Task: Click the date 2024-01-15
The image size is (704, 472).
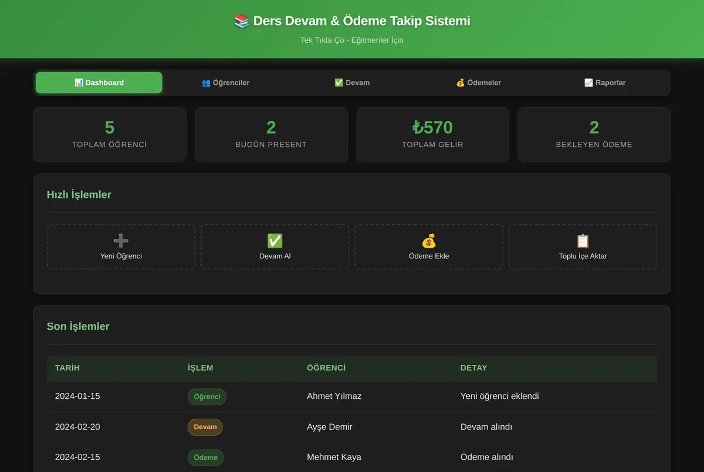Action: tap(77, 396)
